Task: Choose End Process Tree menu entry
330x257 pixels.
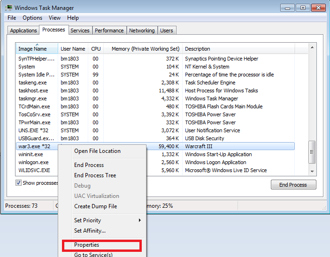Action: 95,175
